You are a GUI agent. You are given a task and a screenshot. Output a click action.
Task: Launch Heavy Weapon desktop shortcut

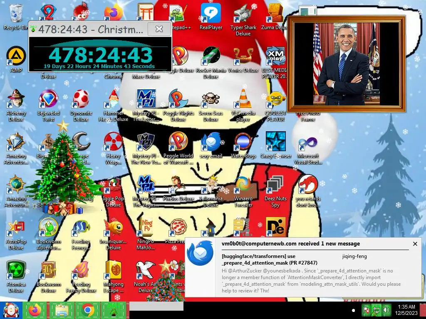(x=113, y=148)
